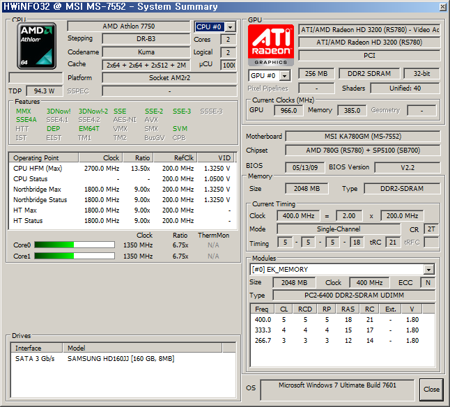
Task: Click the V2.2 BIOS version field
Action: click(408, 168)
